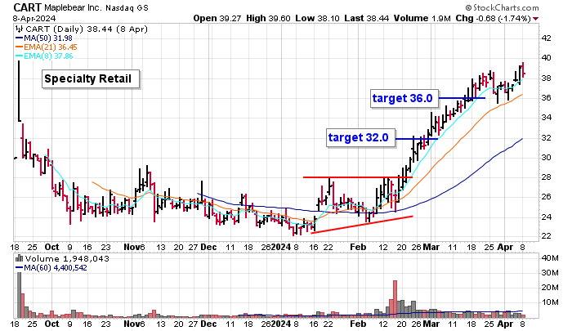This screenshot has height=331, width=572.
Task: Click the blue line at target 36.0
Action: tap(462, 98)
